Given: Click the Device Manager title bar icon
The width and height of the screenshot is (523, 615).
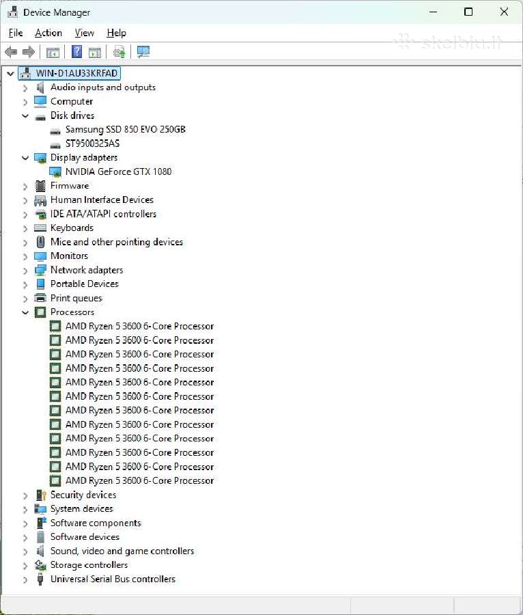Looking at the screenshot, I should point(12,12).
